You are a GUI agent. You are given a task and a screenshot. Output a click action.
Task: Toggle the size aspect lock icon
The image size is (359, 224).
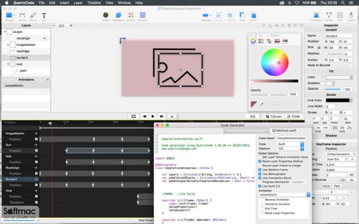tap(319, 47)
